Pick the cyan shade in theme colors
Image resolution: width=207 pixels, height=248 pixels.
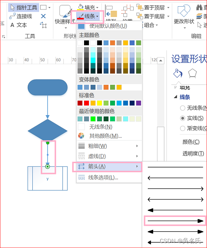coord(93,60)
